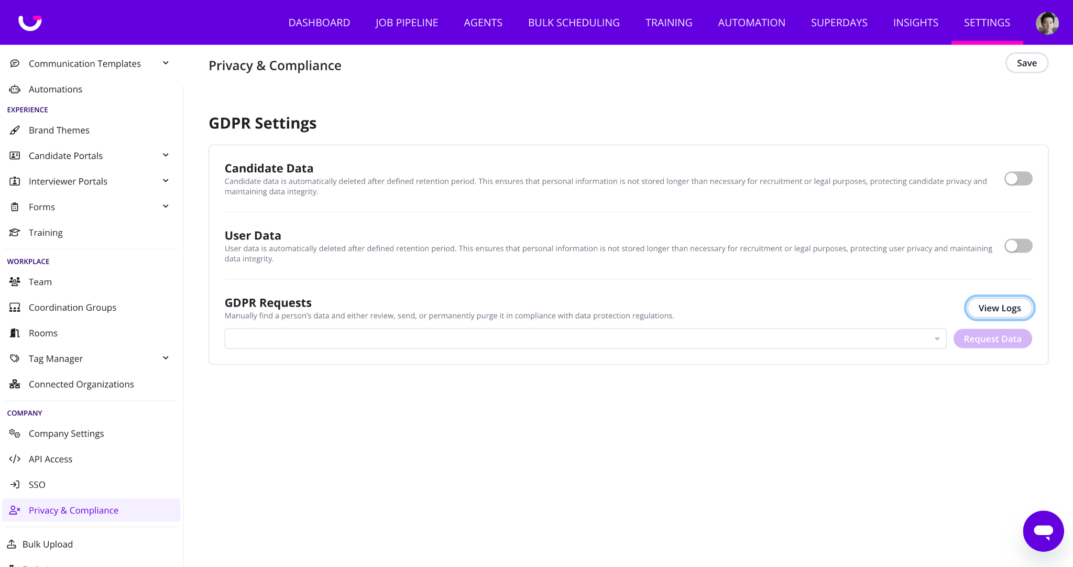
Task: Click the Connected Organizations hierarchy icon
Action: 15,384
